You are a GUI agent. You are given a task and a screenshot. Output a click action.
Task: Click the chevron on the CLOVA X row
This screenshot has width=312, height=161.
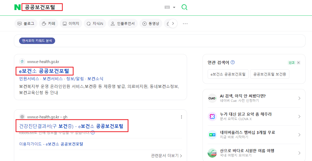[x=299, y=117]
